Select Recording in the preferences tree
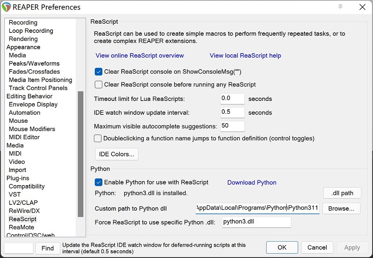Image resolution: width=373 pixels, height=258 pixels. coord(23,23)
